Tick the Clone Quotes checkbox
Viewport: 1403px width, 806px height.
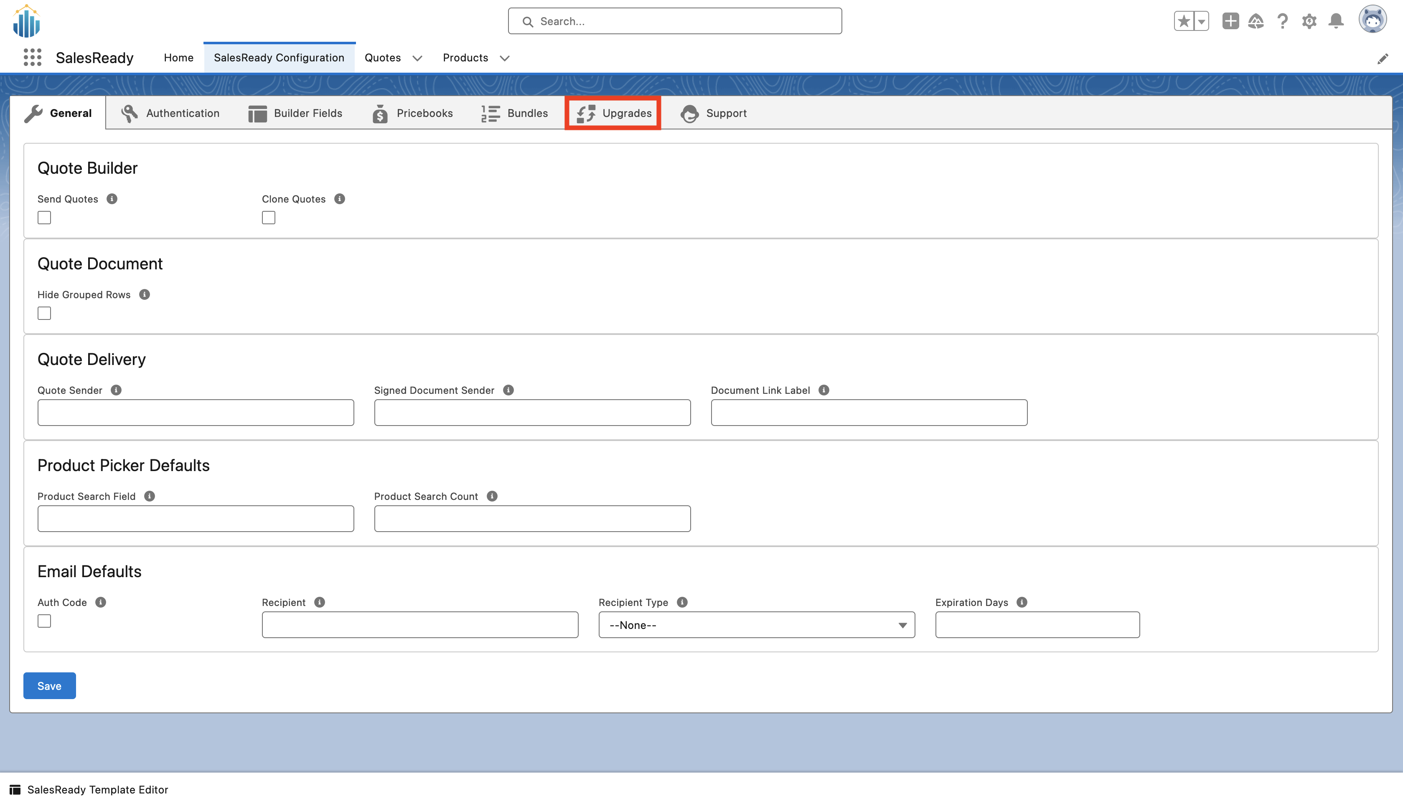pyautogui.click(x=269, y=218)
